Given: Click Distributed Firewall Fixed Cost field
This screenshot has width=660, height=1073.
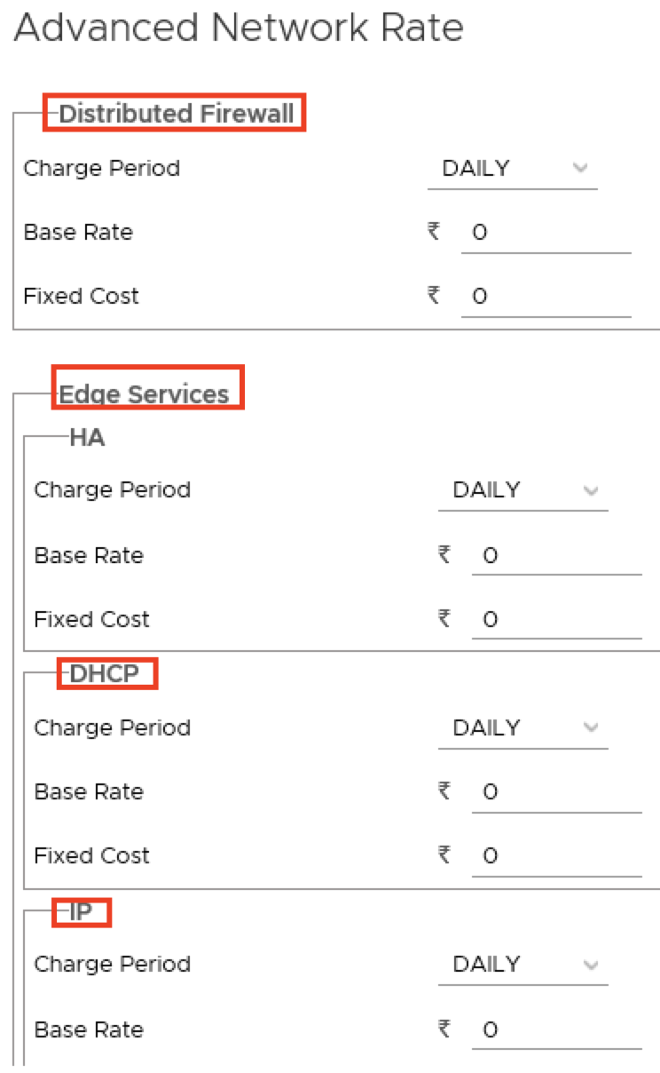Looking at the screenshot, I should click(x=545, y=297).
